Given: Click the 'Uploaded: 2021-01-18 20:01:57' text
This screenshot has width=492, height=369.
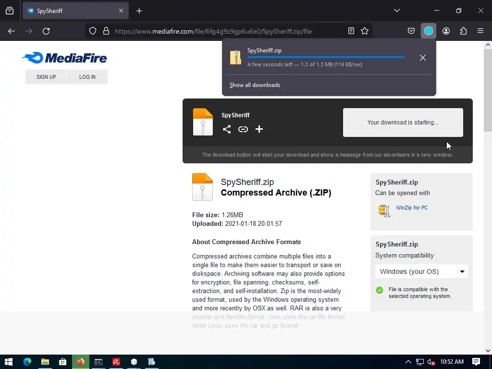Looking at the screenshot, I should (237, 224).
